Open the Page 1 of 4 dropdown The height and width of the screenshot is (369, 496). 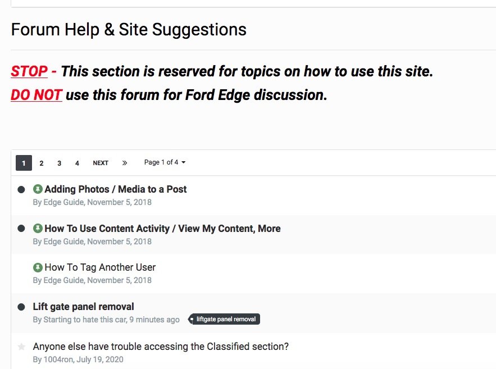(x=165, y=162)
